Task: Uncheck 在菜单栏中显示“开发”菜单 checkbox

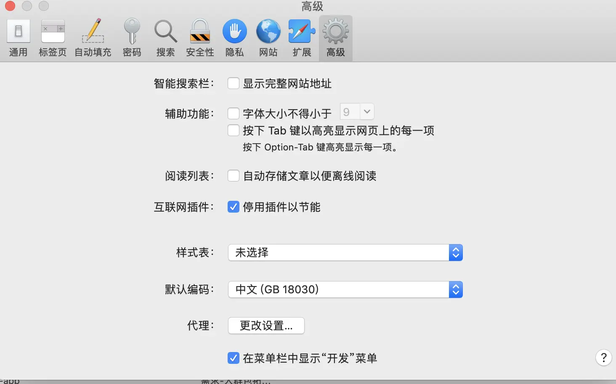Action: [x=234, y=358]
